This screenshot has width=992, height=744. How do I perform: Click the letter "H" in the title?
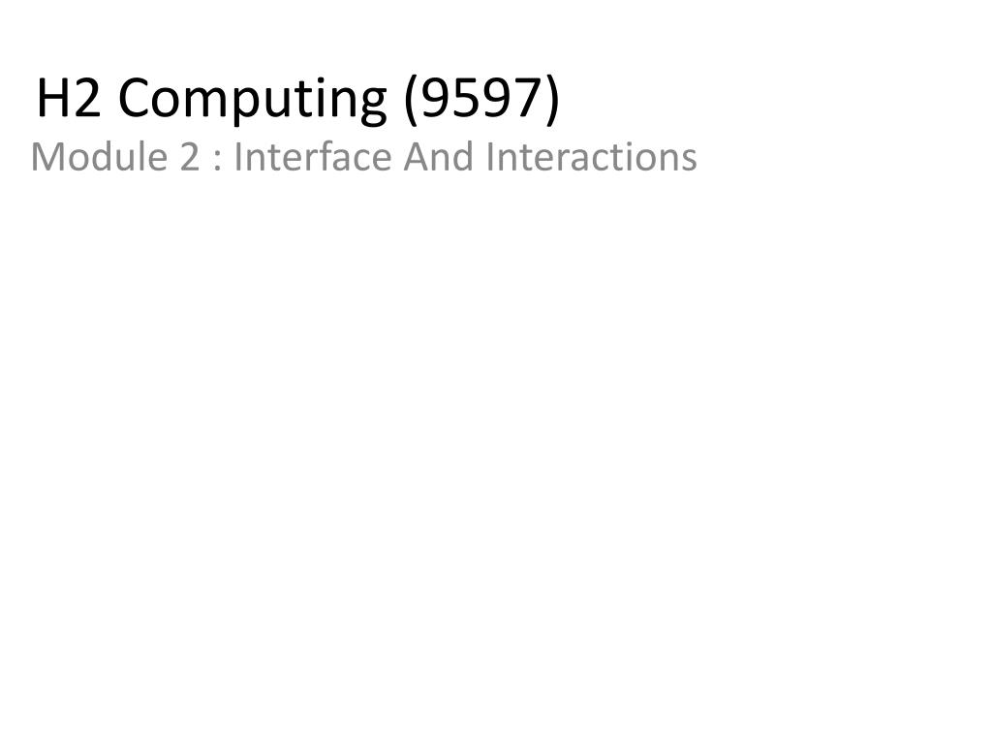(x=52, y=98)
